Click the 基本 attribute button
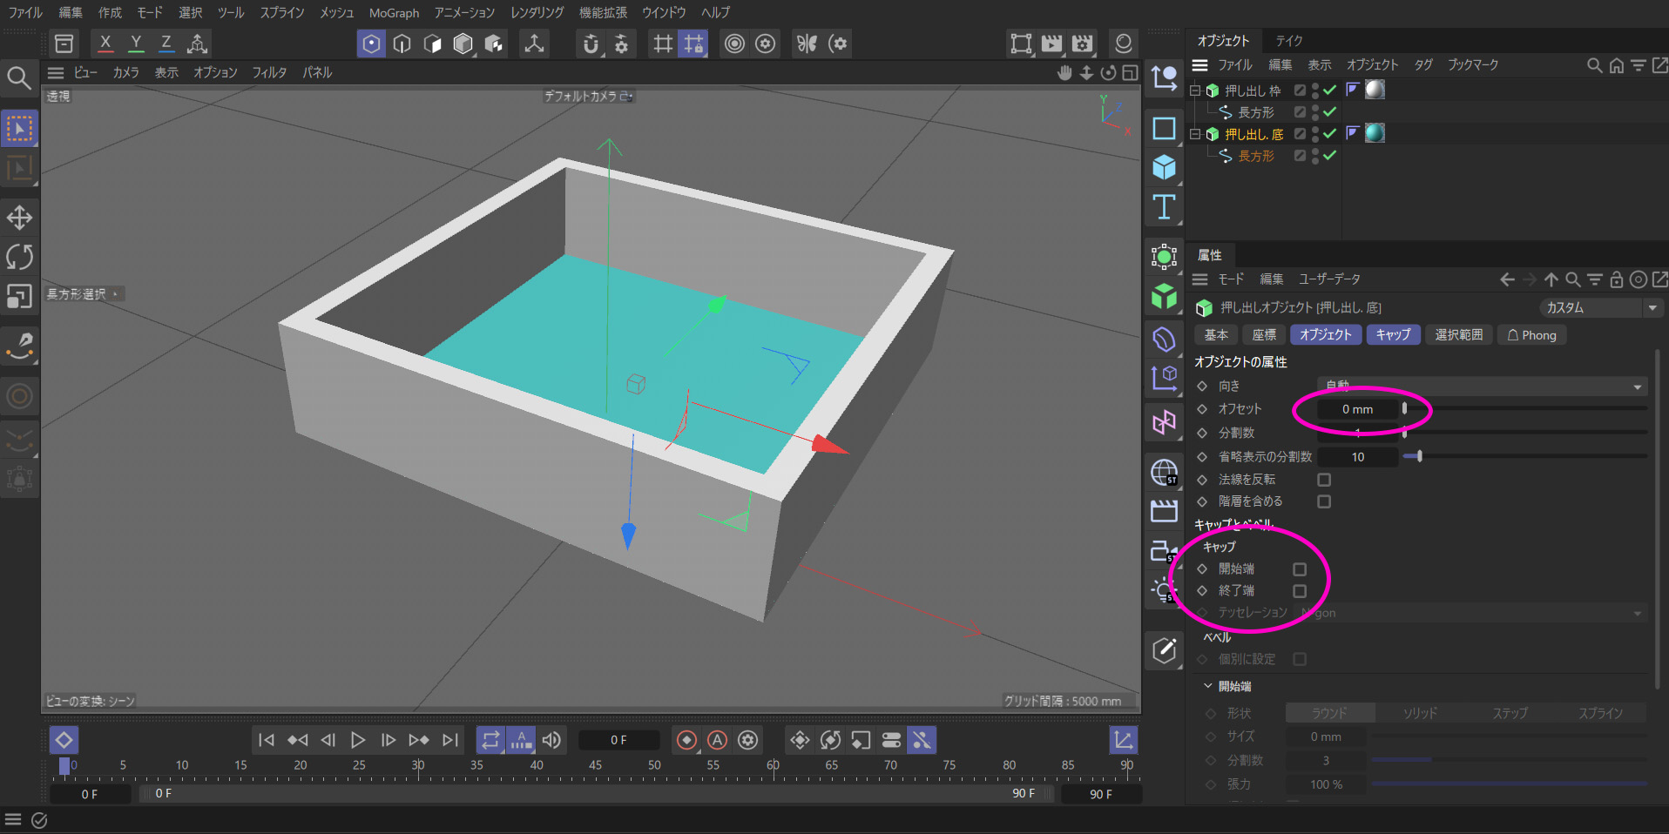The width and height of the screenshot is (1669, 834). point(1216,335)
